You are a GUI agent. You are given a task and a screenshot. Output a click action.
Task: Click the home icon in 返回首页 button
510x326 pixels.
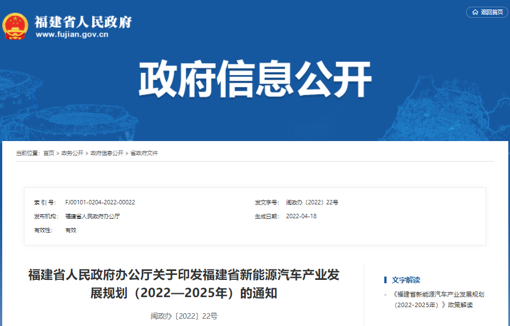coord(476,12)
